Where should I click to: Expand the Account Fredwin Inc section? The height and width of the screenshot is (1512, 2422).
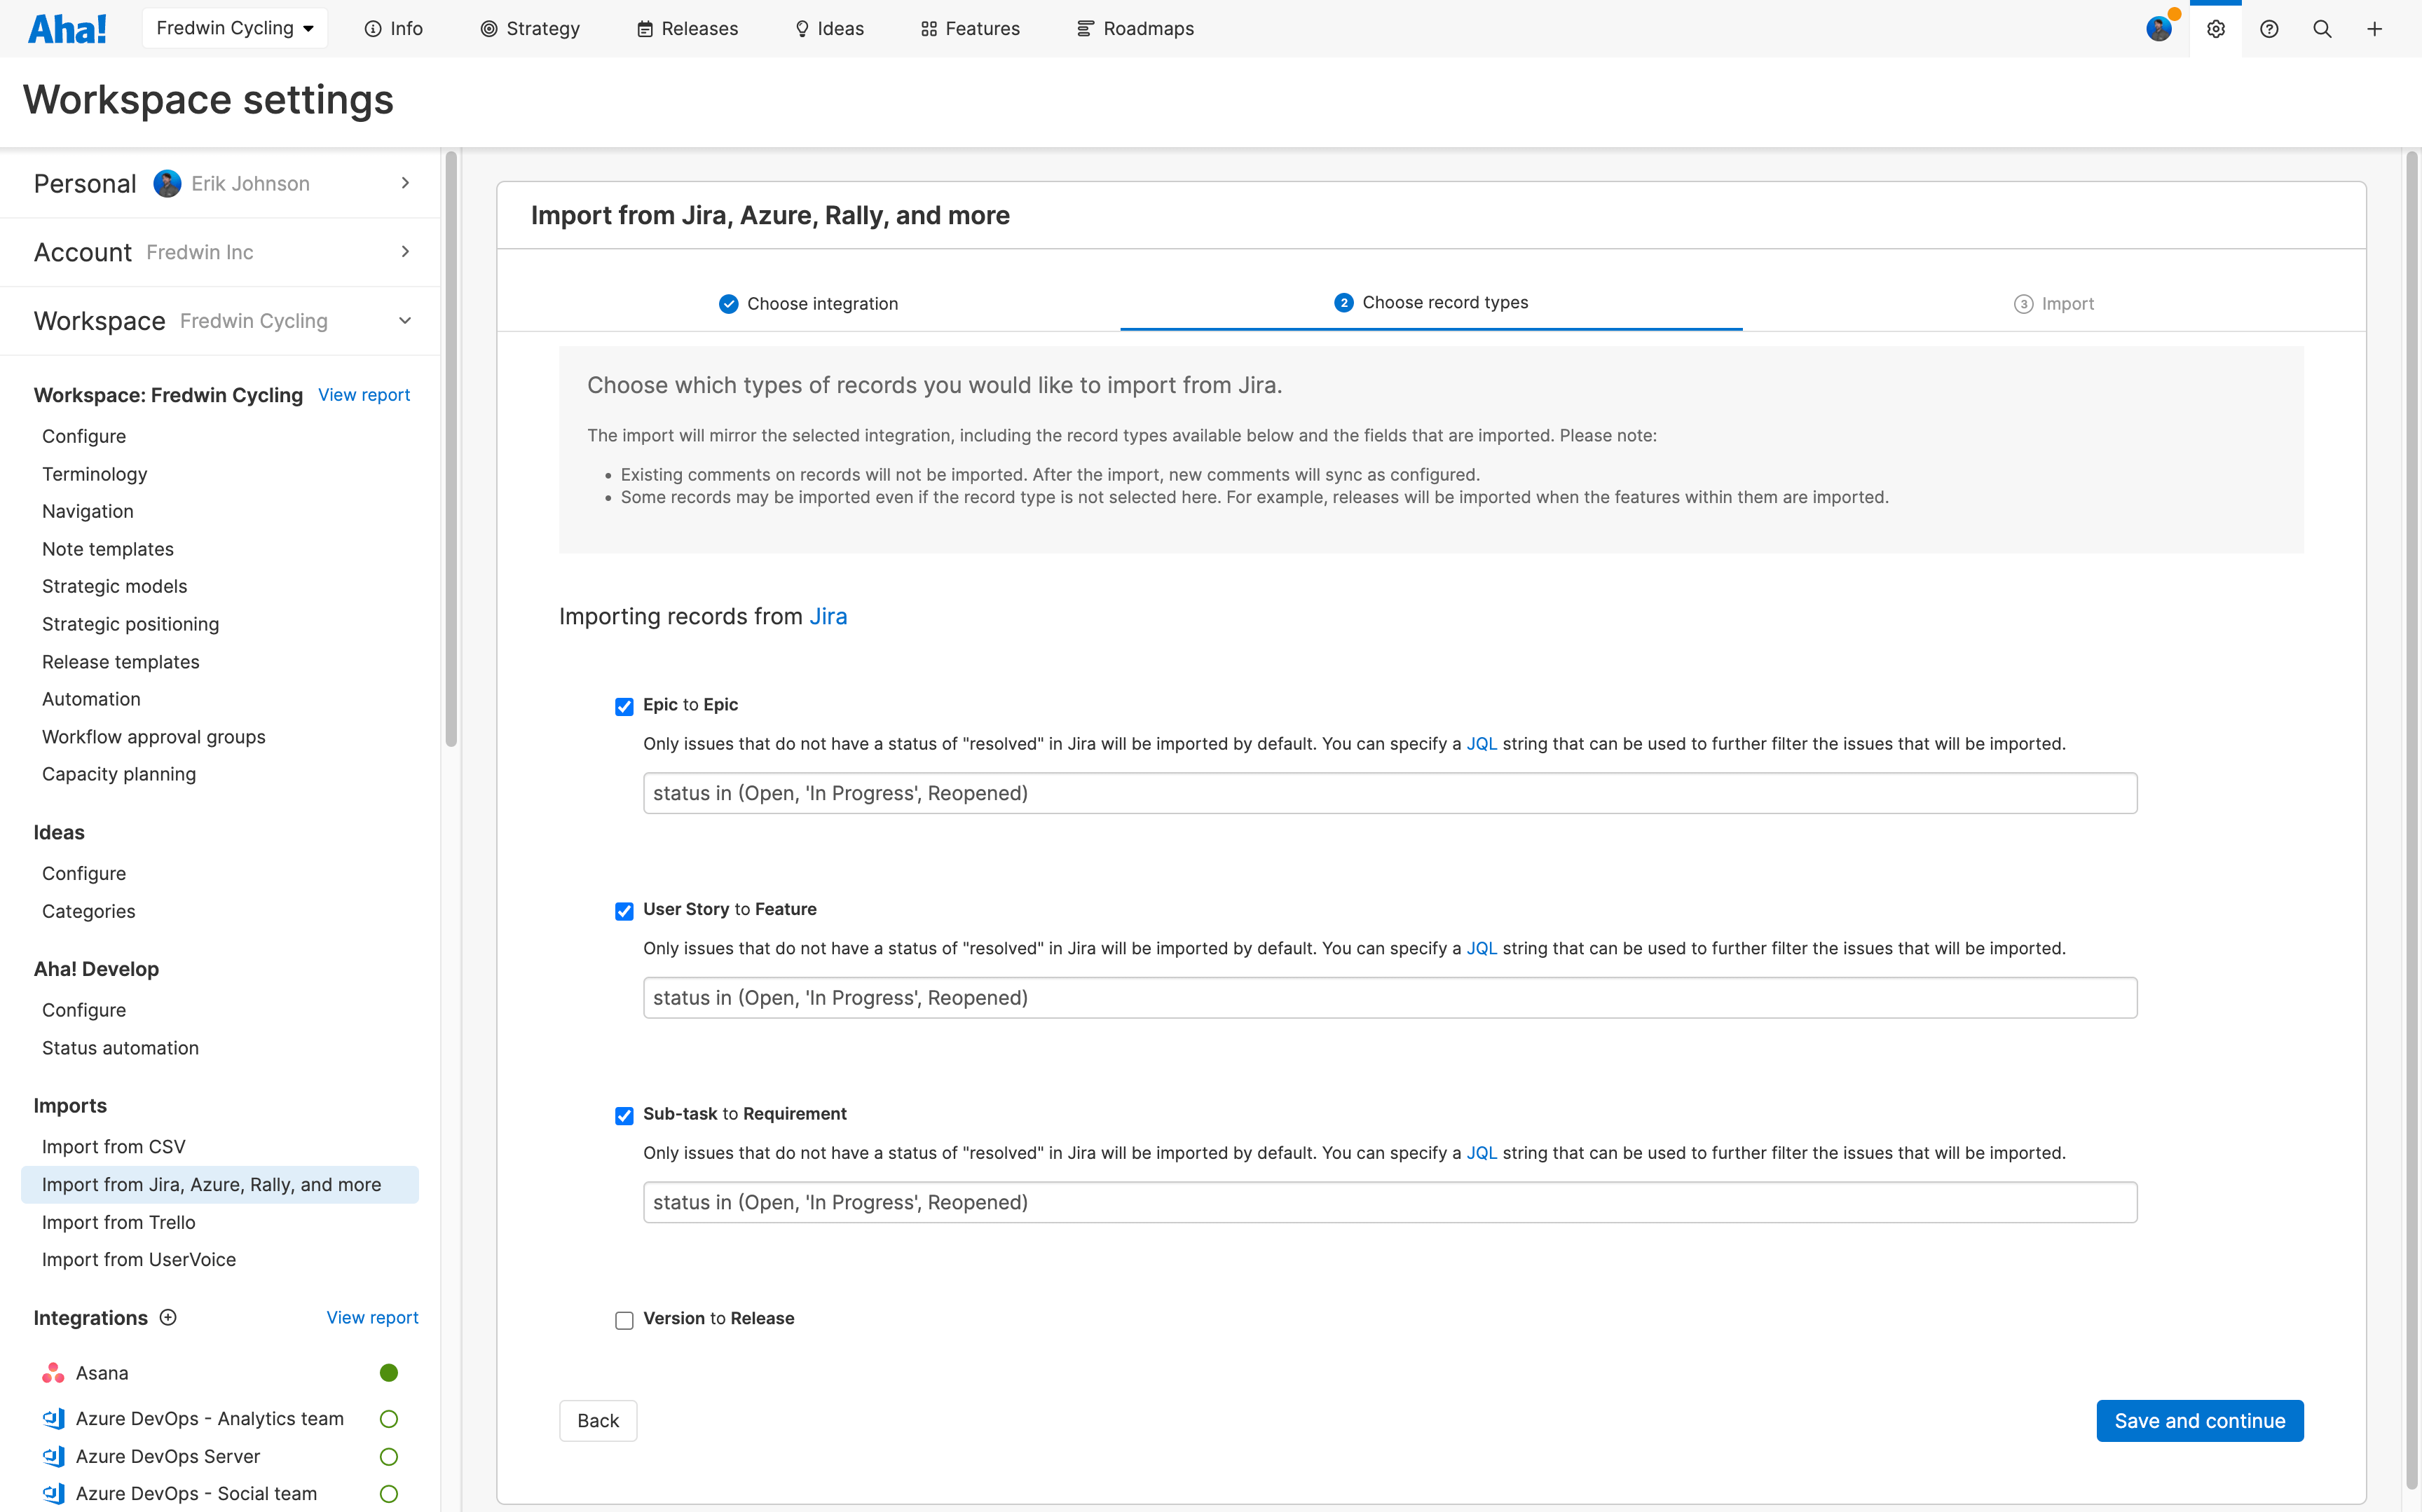220,252
